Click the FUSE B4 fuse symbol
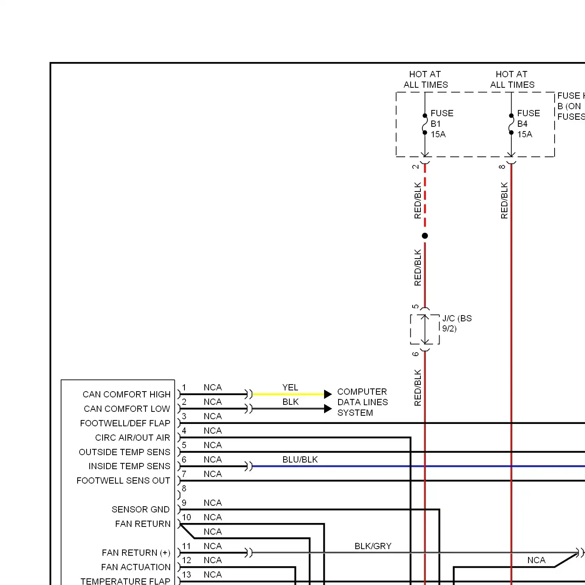The image size is (585, 585). pos(511,124)
